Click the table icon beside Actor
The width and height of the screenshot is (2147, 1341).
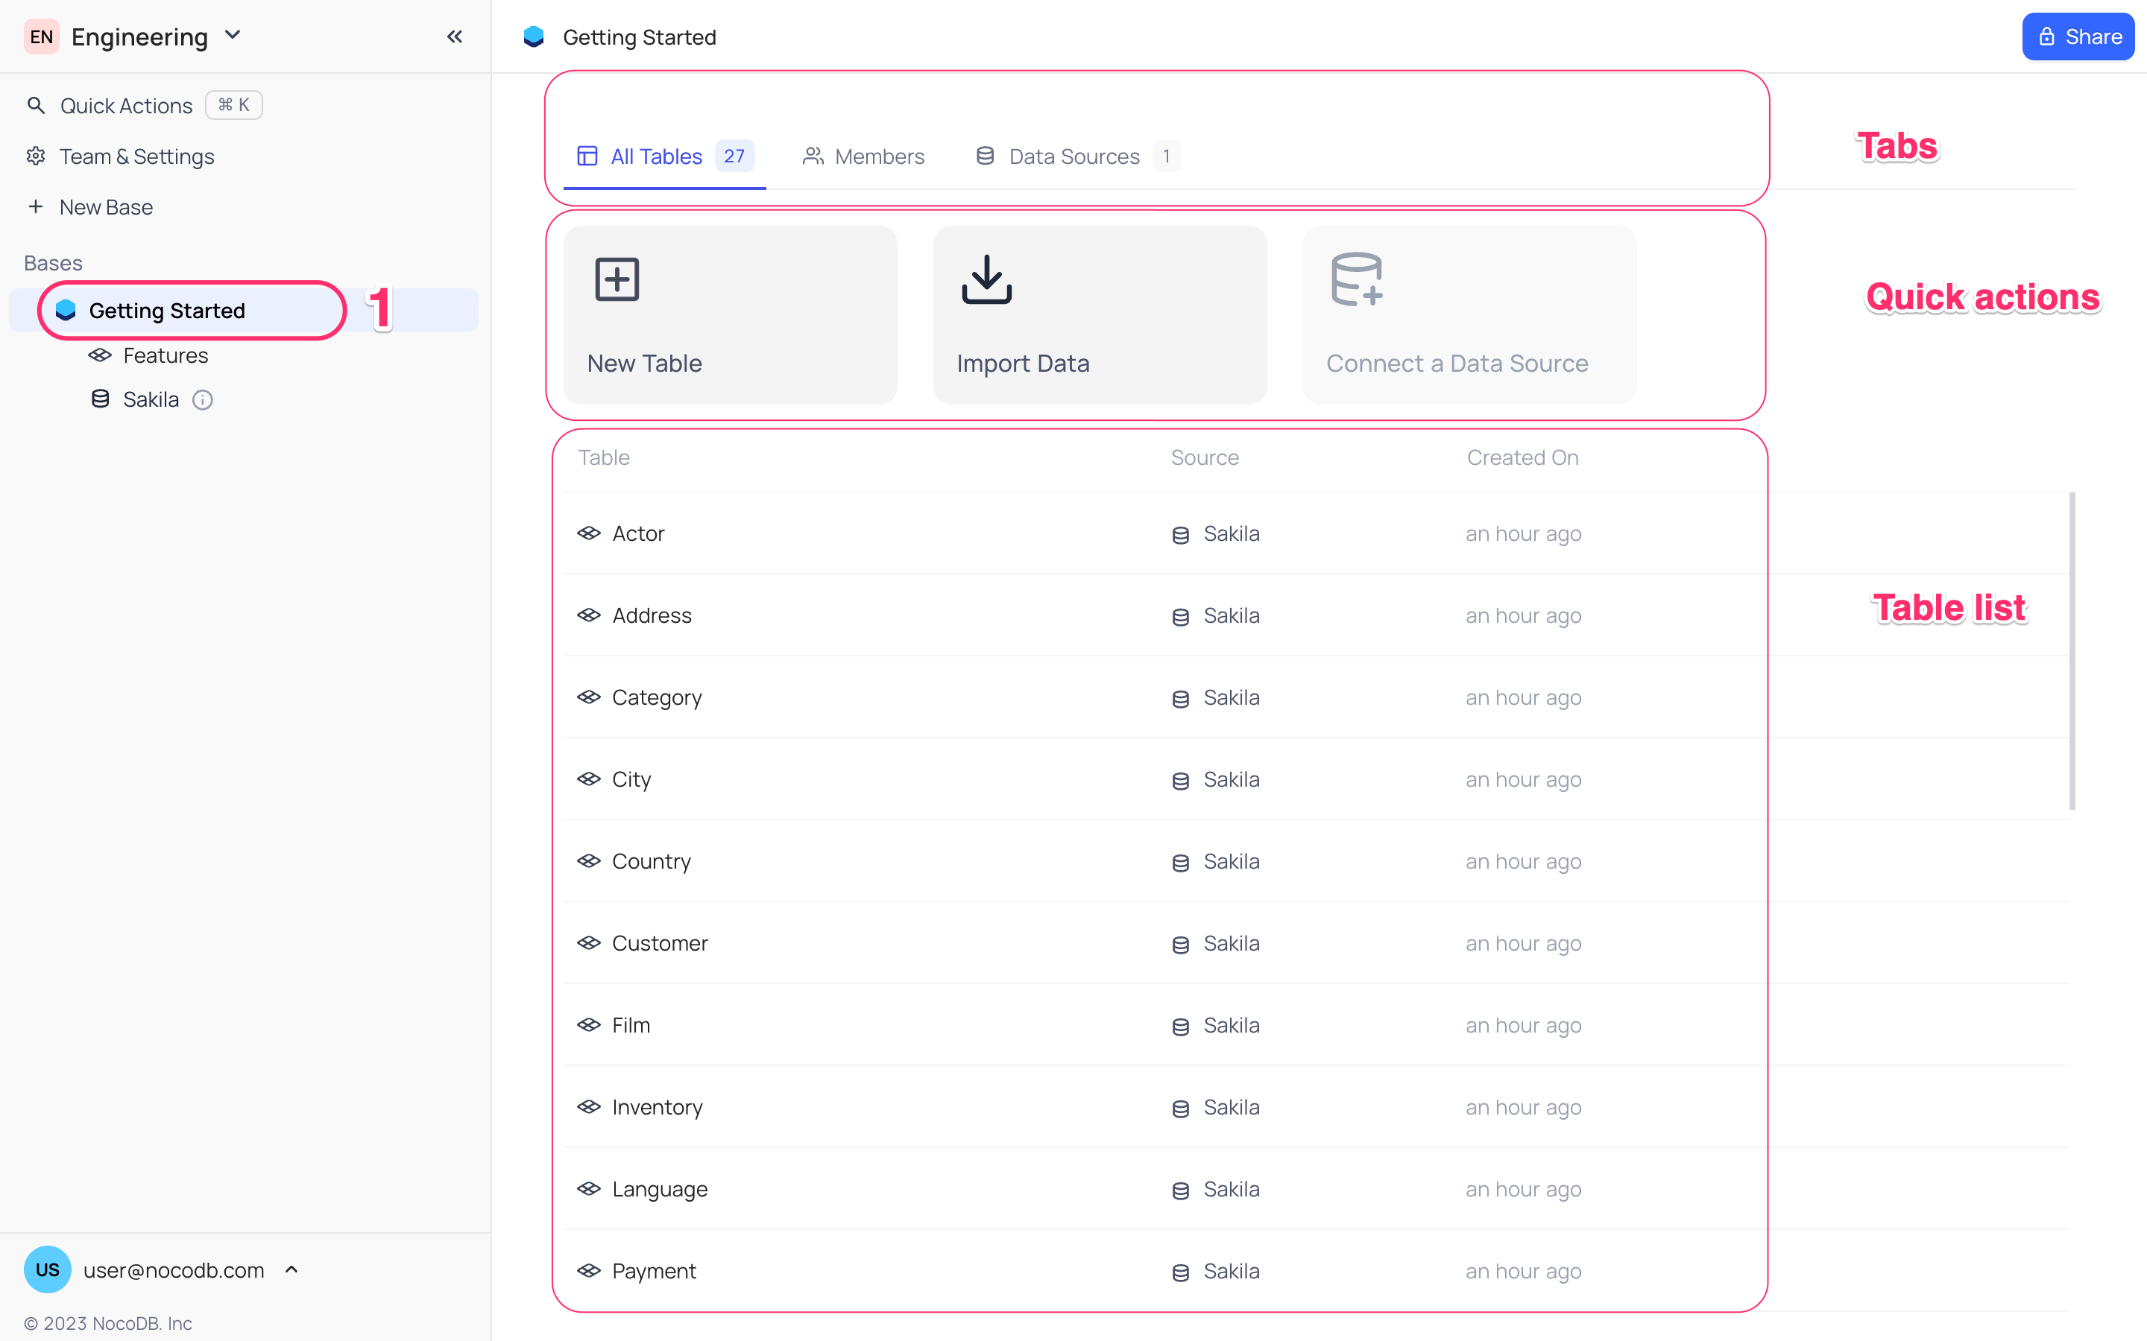tap(589, 533)
